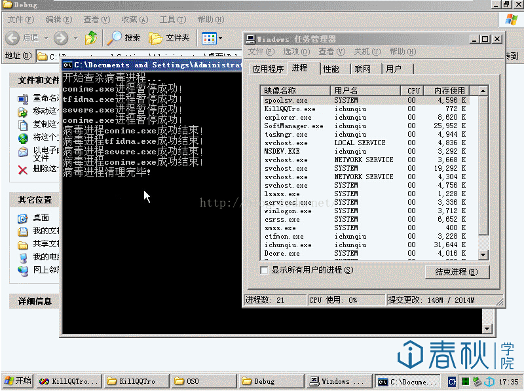Switch to the 应用程序 tab in Task Manager
The image size is (524, 391).
click(x=268, y=69)
